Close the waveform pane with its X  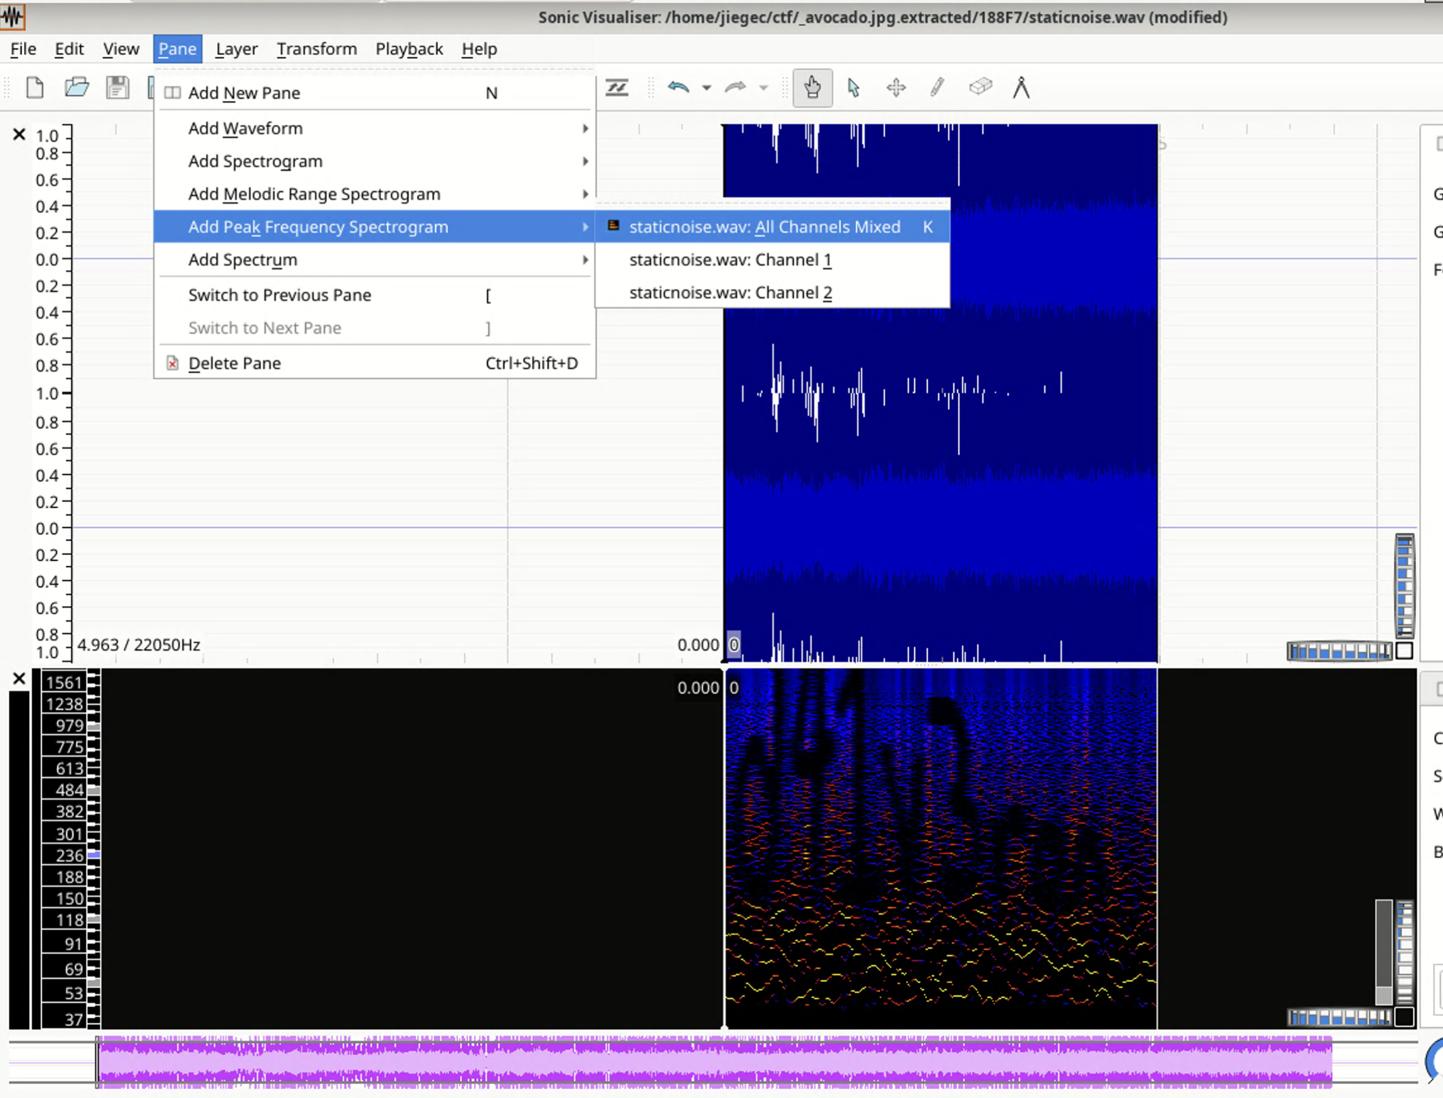click(19, 134)
